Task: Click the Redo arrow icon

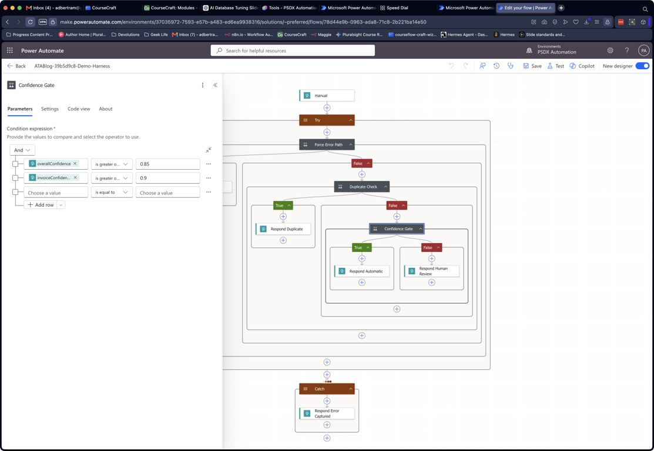Action: [x=466, y=66]
